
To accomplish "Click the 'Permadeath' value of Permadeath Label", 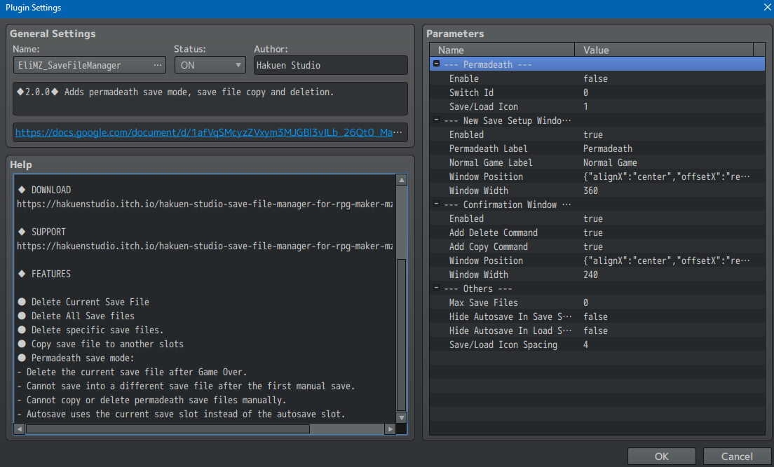I will point(608,148).
